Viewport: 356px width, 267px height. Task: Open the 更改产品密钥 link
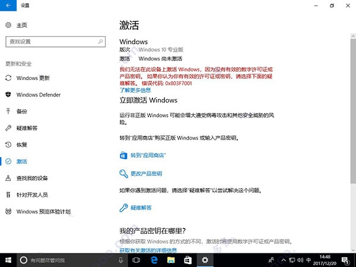click(146, 174)
